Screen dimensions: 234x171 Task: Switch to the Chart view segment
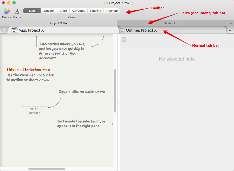point(63,11)
